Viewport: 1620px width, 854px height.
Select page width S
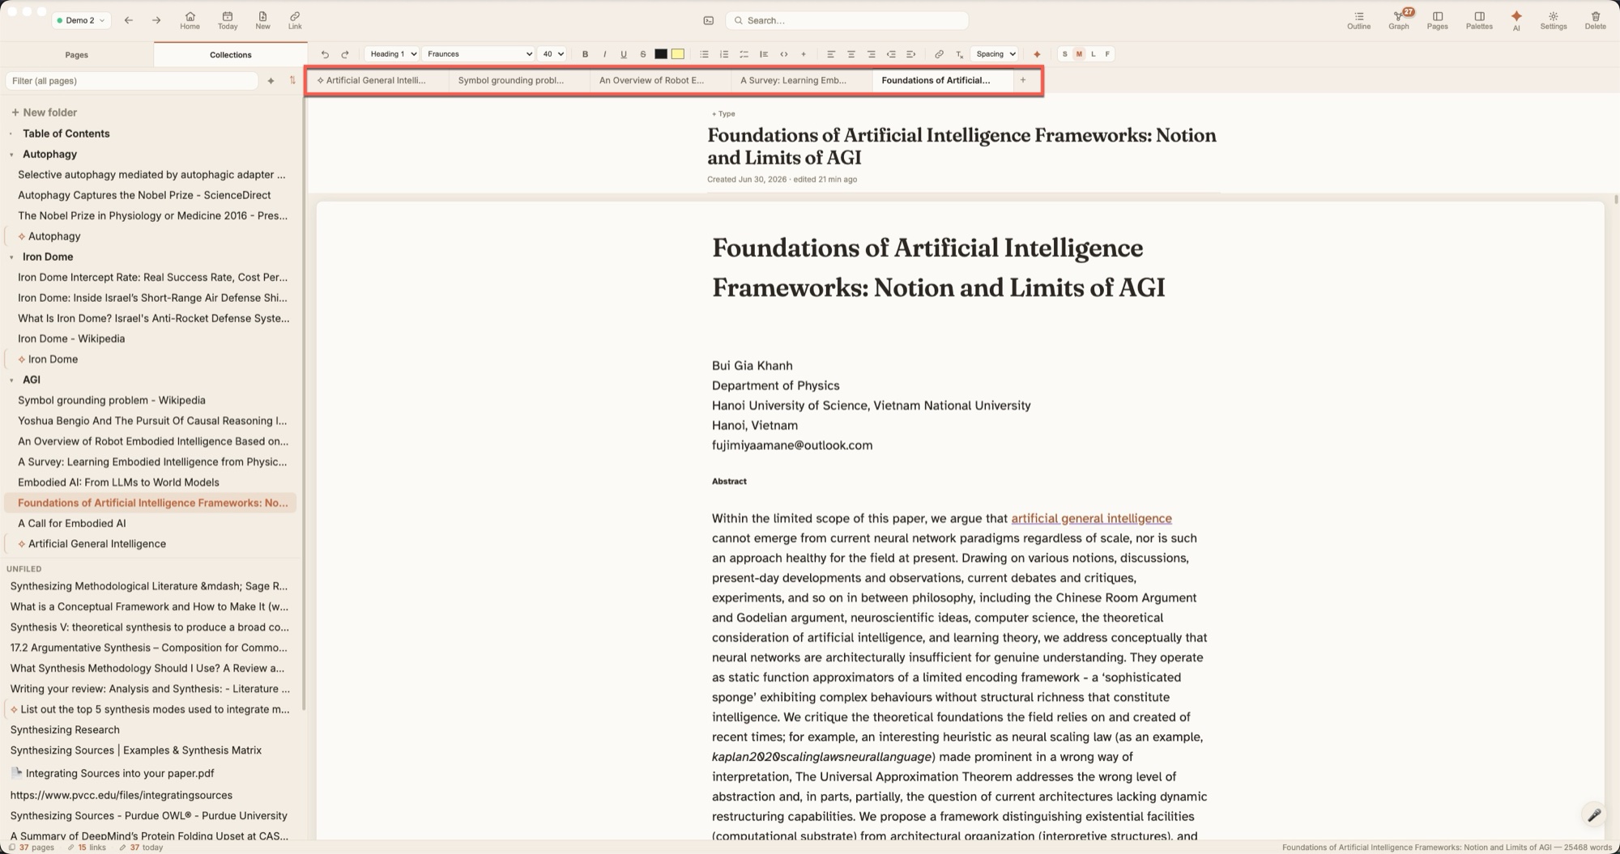click(1064, 54)
